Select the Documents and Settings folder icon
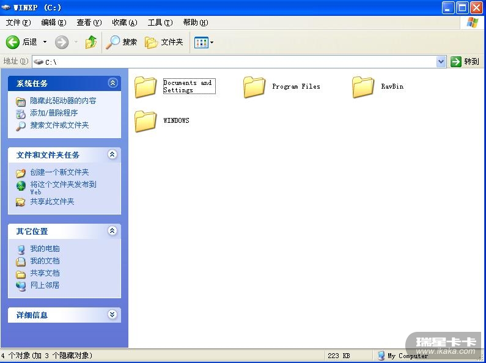 coord(145,87)
